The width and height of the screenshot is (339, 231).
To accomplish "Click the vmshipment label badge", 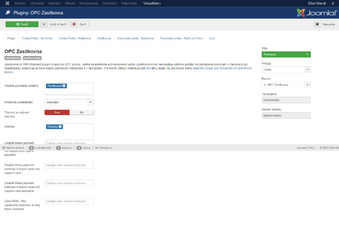I will (13, 58).
